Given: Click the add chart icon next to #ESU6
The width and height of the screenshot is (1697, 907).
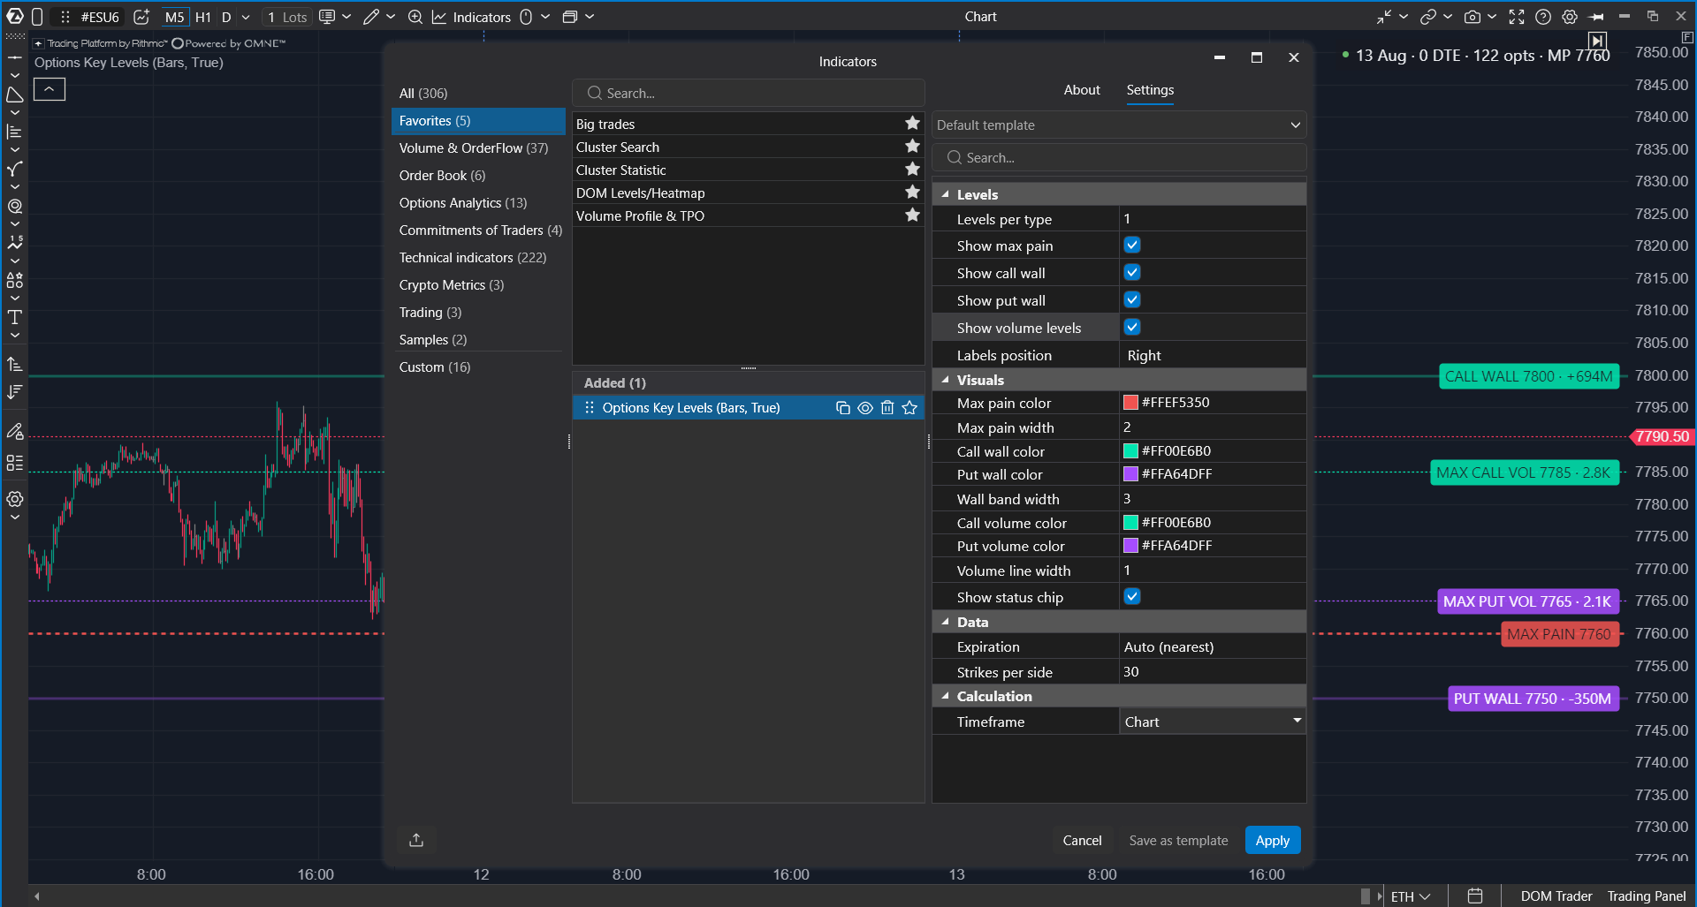Looking at the screenshot, I should coord(141,17).
